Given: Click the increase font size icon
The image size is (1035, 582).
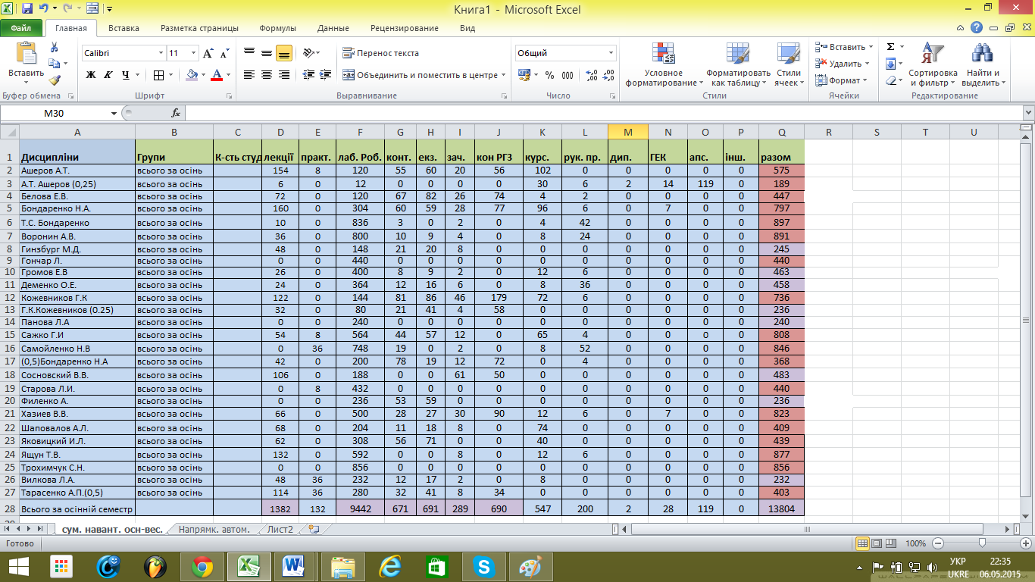Looking at the screenshot, I should [x=208, y=54].
